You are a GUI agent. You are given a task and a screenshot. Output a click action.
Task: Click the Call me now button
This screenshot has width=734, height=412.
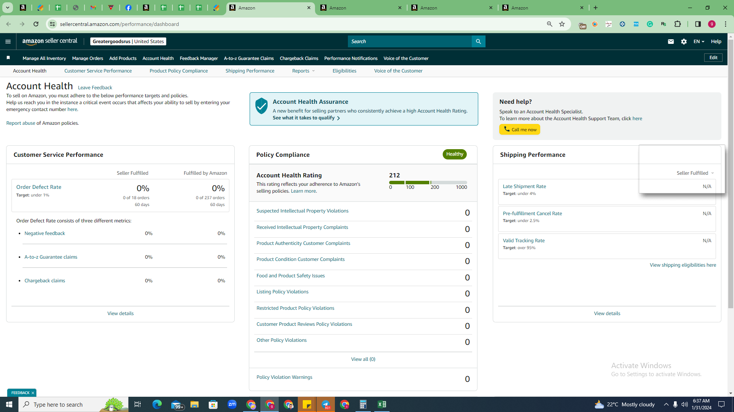pos(520,130)
